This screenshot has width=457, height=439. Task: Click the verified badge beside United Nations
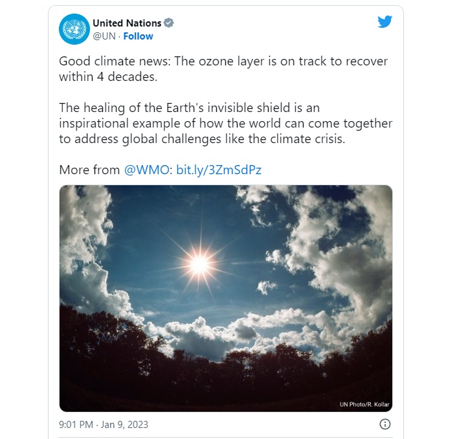pos(169,23)
